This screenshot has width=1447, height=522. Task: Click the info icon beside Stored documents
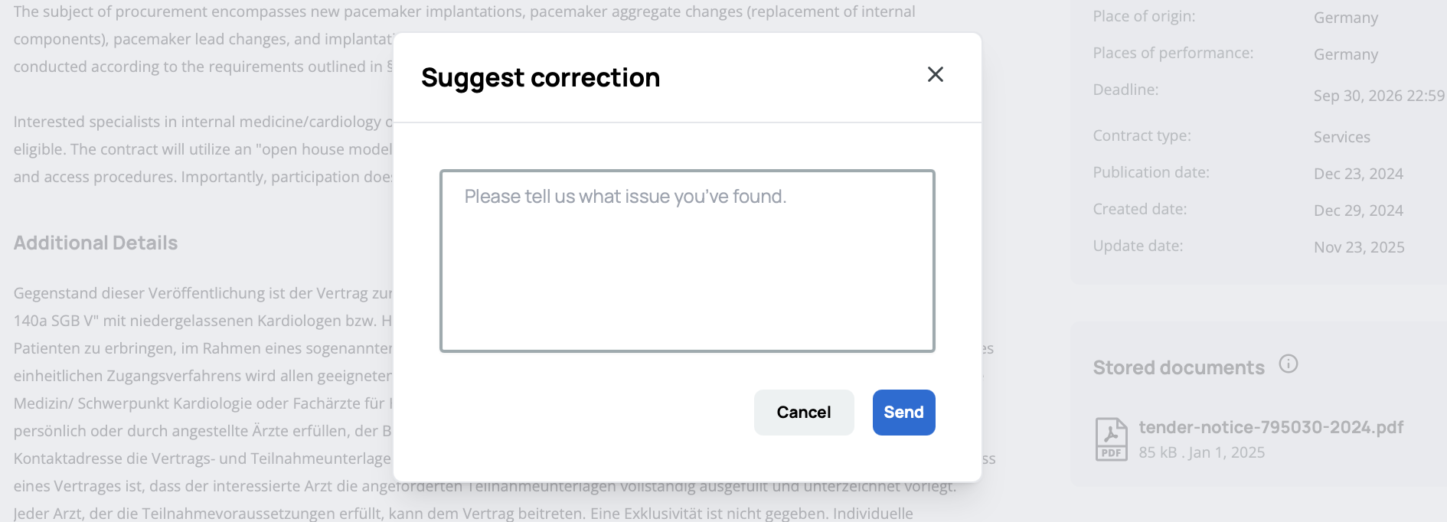[1289, 364]
